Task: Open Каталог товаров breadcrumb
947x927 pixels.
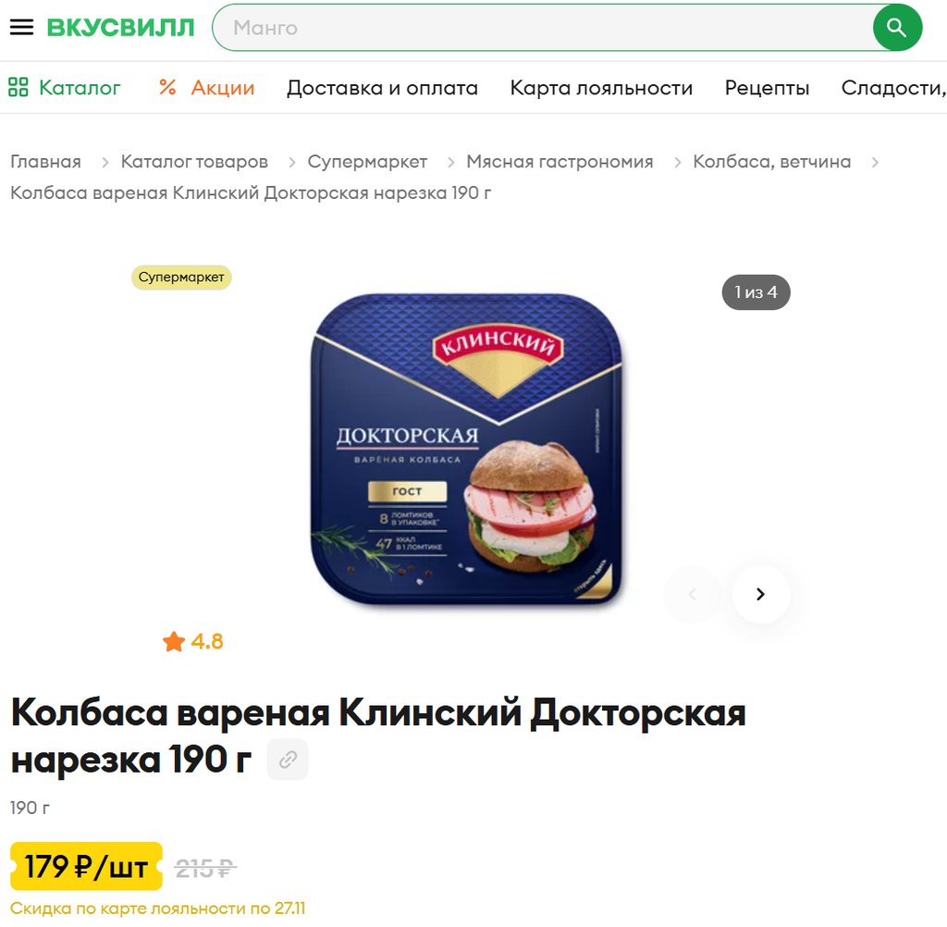Action: point(194,161)
